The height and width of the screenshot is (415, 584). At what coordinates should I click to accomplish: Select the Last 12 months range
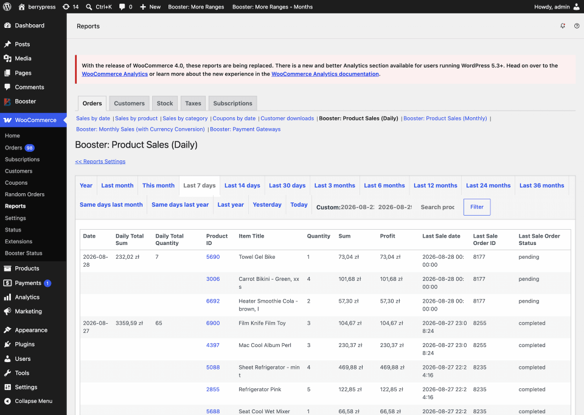[x=436, y=185]
